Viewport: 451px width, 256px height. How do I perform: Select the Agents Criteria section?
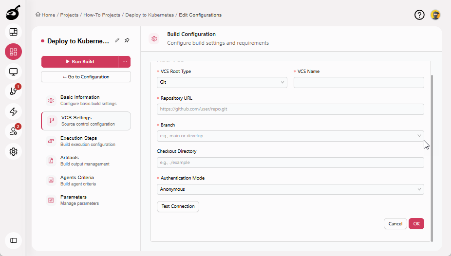tap(86, 181)
